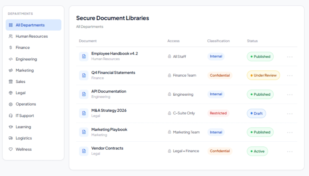Viewport: 309px width, 176px height.
Task: Click the lock icon beside Finance Team
Action: (x=170, y=75)
